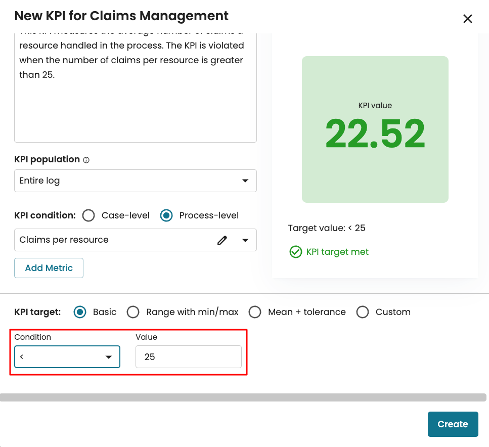Click the Target value < 25 text
489x447 pixels.
(x=327, y=228)
